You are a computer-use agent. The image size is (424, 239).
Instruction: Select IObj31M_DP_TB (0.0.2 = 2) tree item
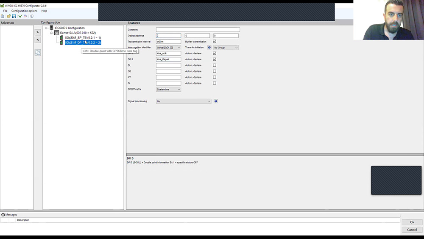[x=83, y=42]
